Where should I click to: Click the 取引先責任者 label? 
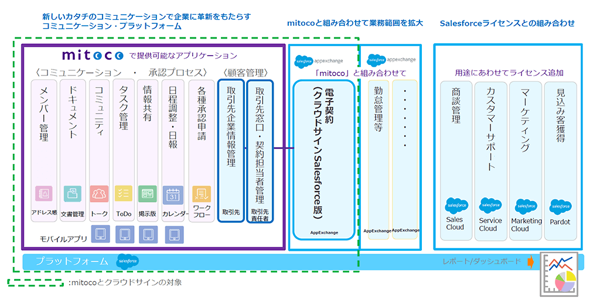260,215
